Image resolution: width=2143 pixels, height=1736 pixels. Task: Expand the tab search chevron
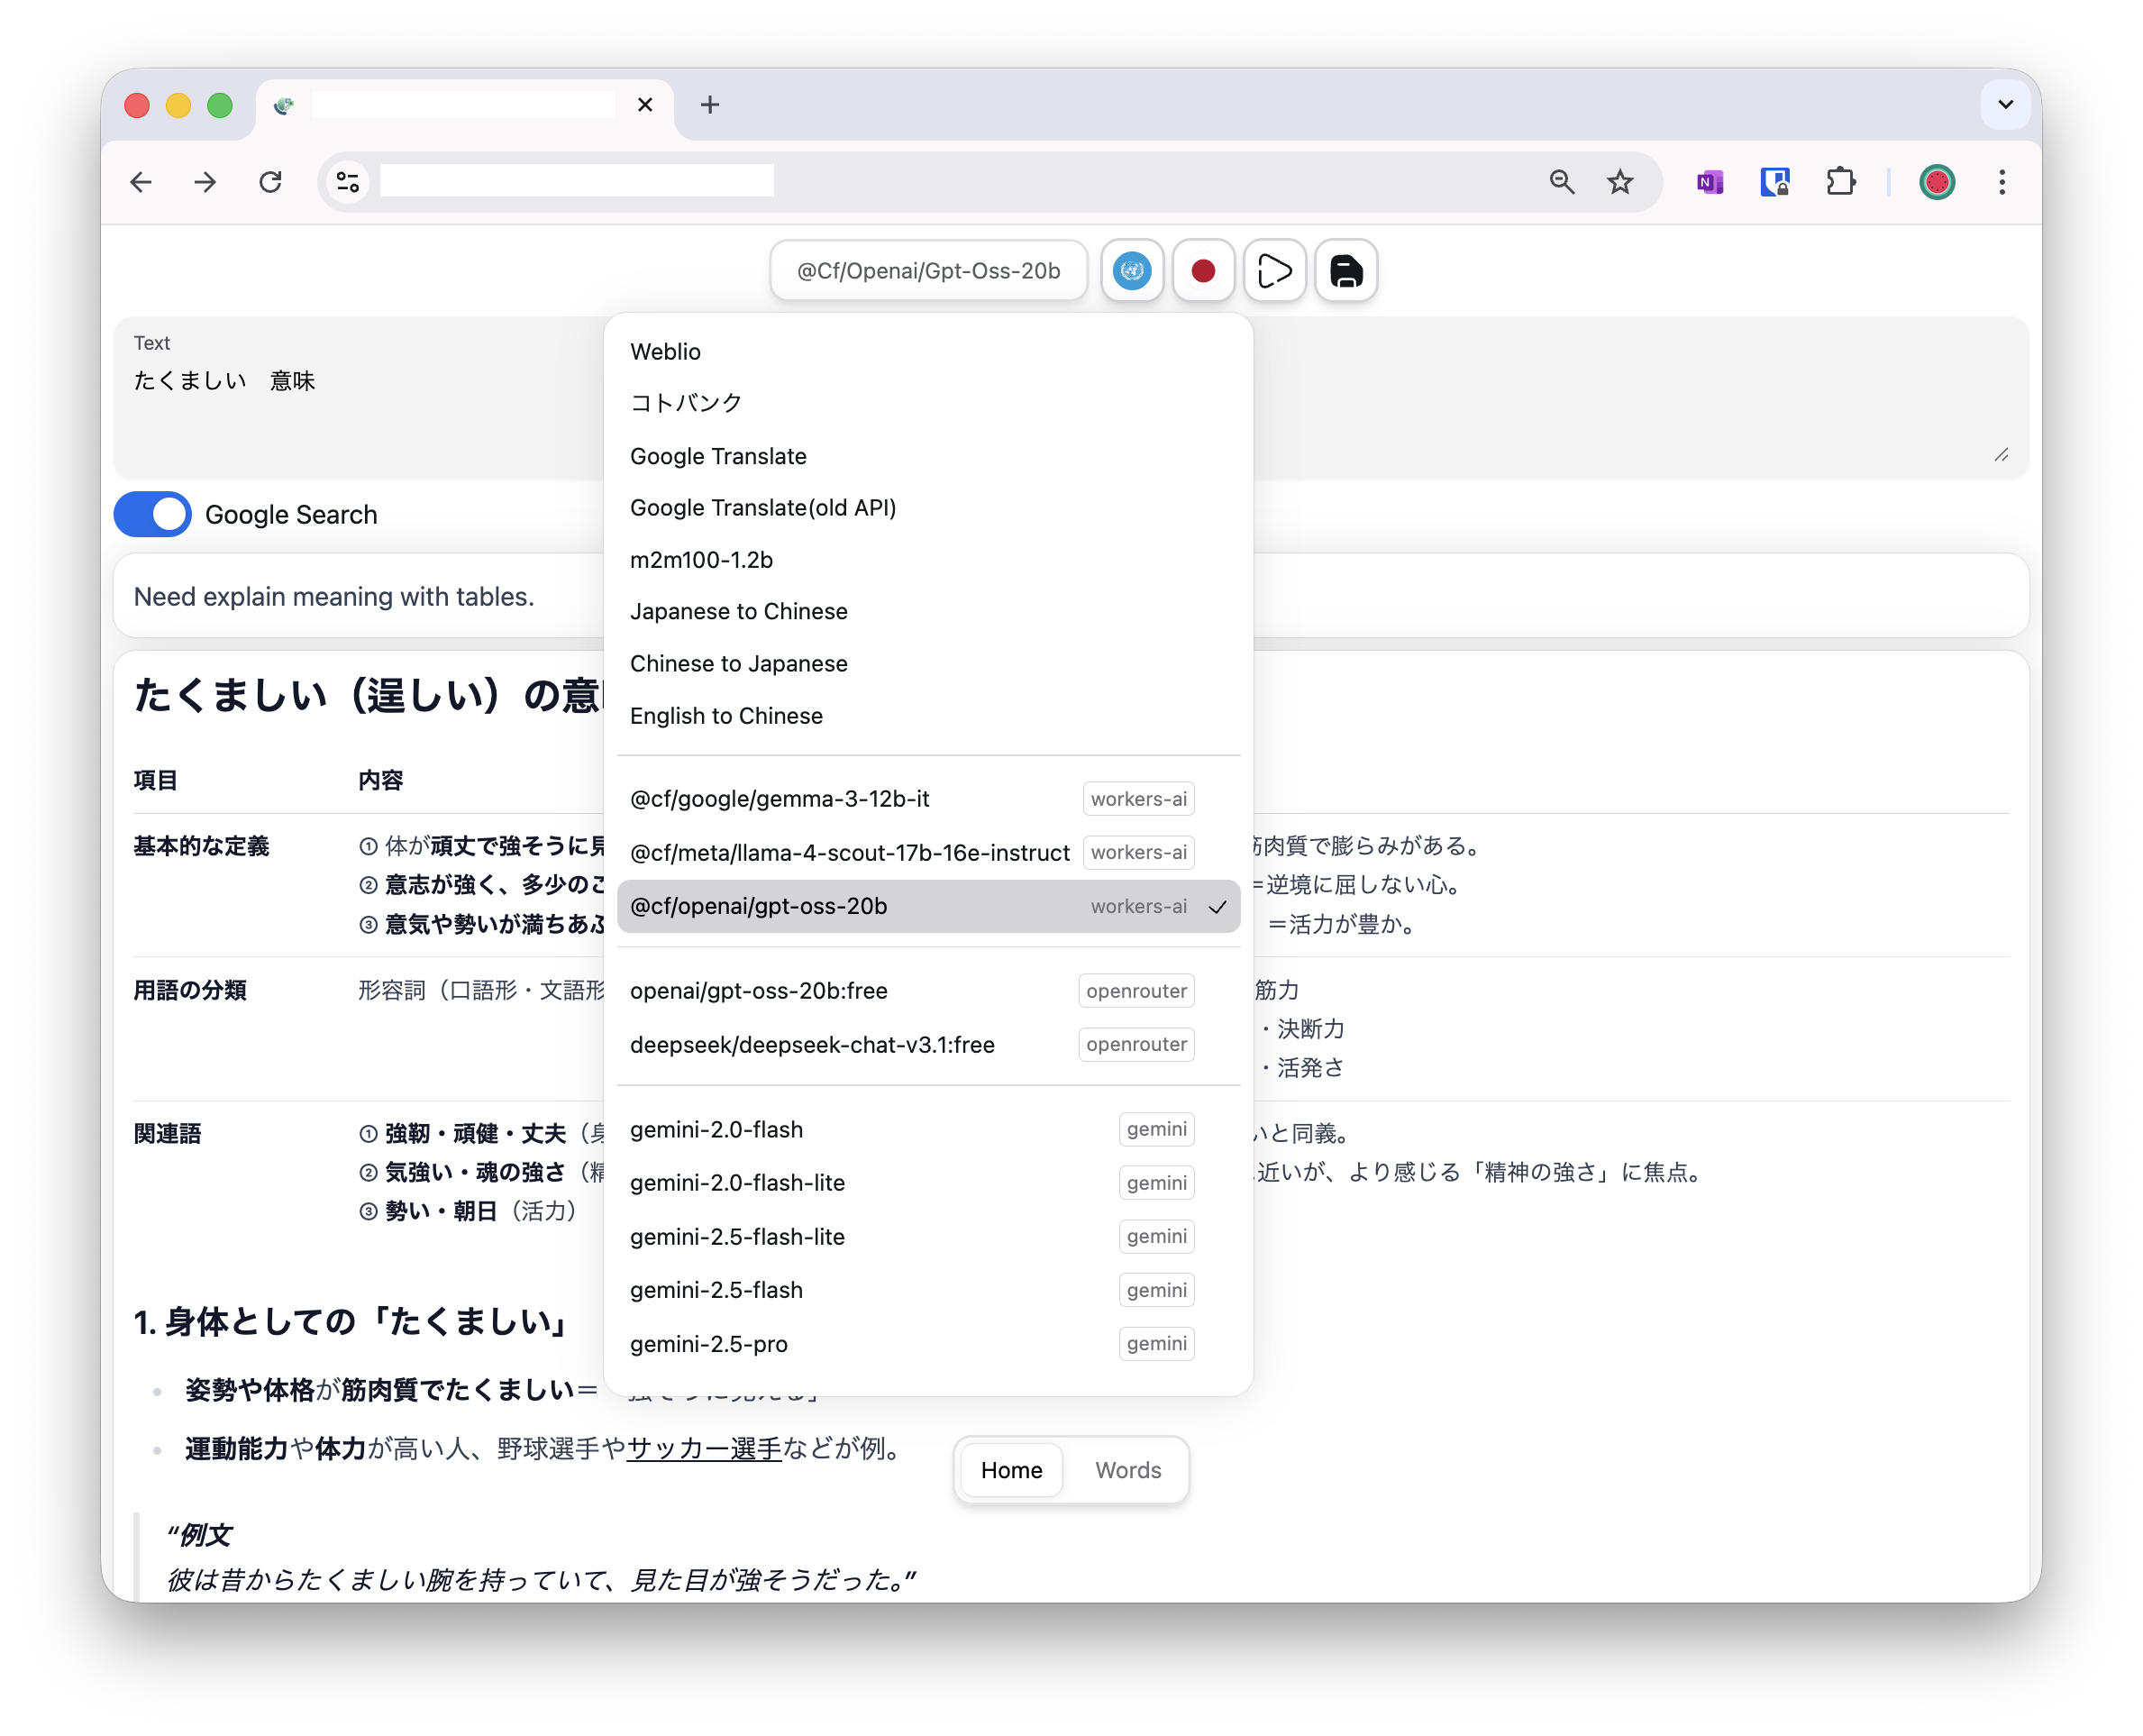(x=2005, y=104)
